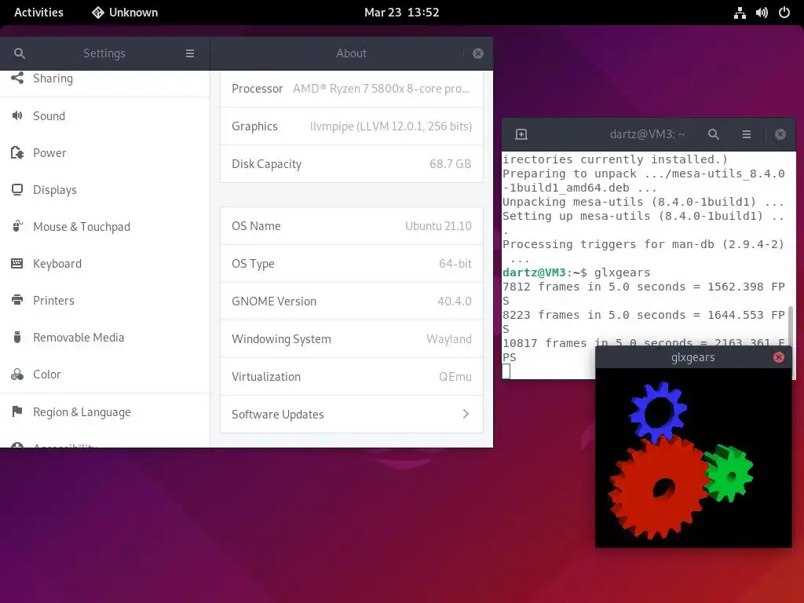
Task: Click the Sound speaker icon
Action: click(x=17, y=116)
